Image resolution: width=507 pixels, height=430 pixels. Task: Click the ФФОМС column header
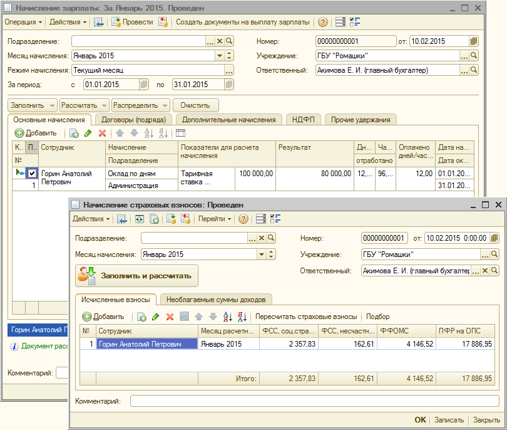[x=406, y=331]
